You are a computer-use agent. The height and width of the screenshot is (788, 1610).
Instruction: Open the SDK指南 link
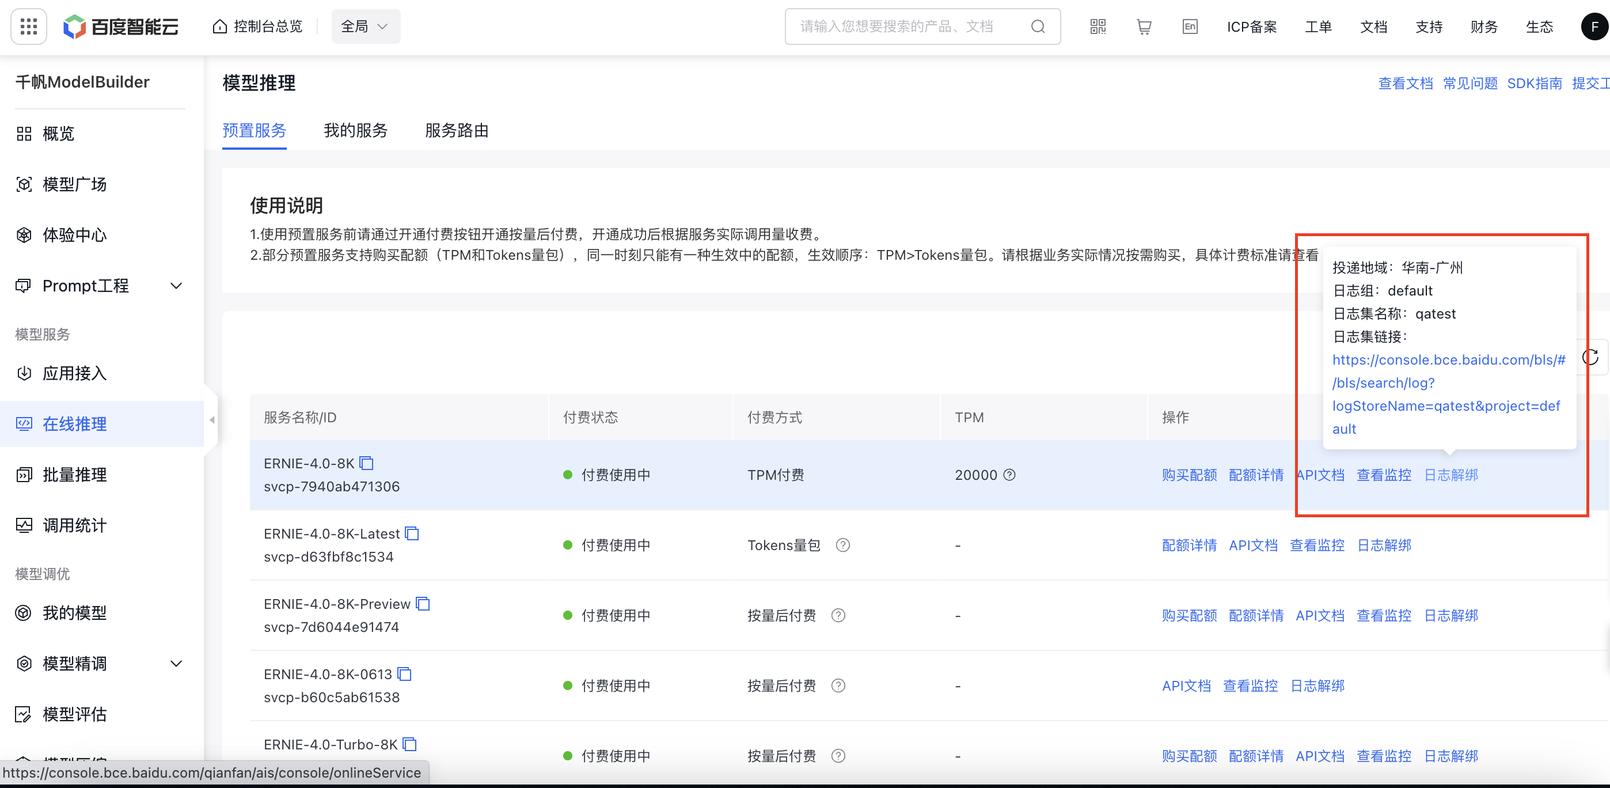[x=1535, y=83]
